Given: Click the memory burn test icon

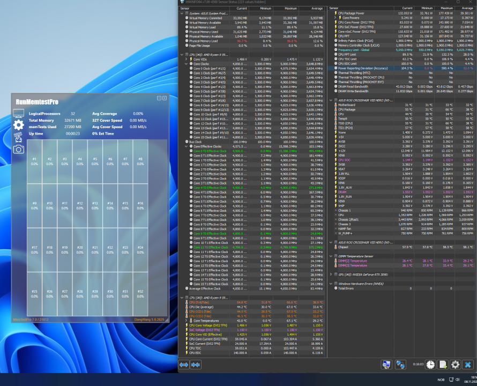Looking at the screenshot, I should 19,137.
